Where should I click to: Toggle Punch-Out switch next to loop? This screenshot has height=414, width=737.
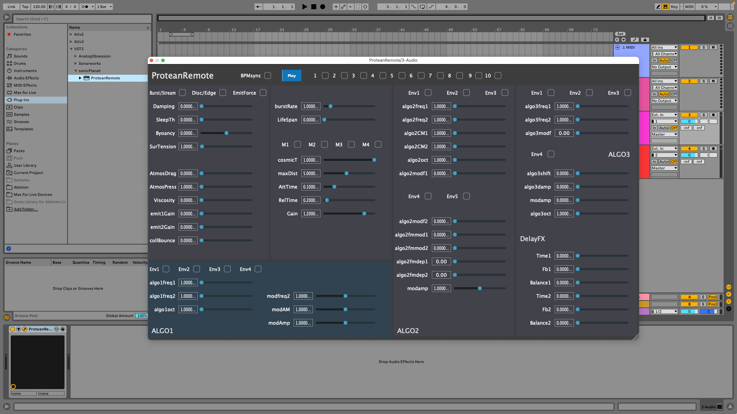pos(431,7)
